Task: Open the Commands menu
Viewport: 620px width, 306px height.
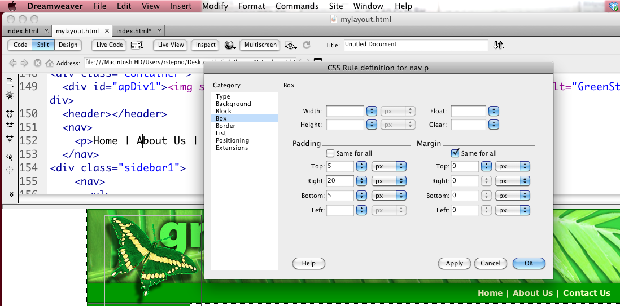Action: (297, 6)
